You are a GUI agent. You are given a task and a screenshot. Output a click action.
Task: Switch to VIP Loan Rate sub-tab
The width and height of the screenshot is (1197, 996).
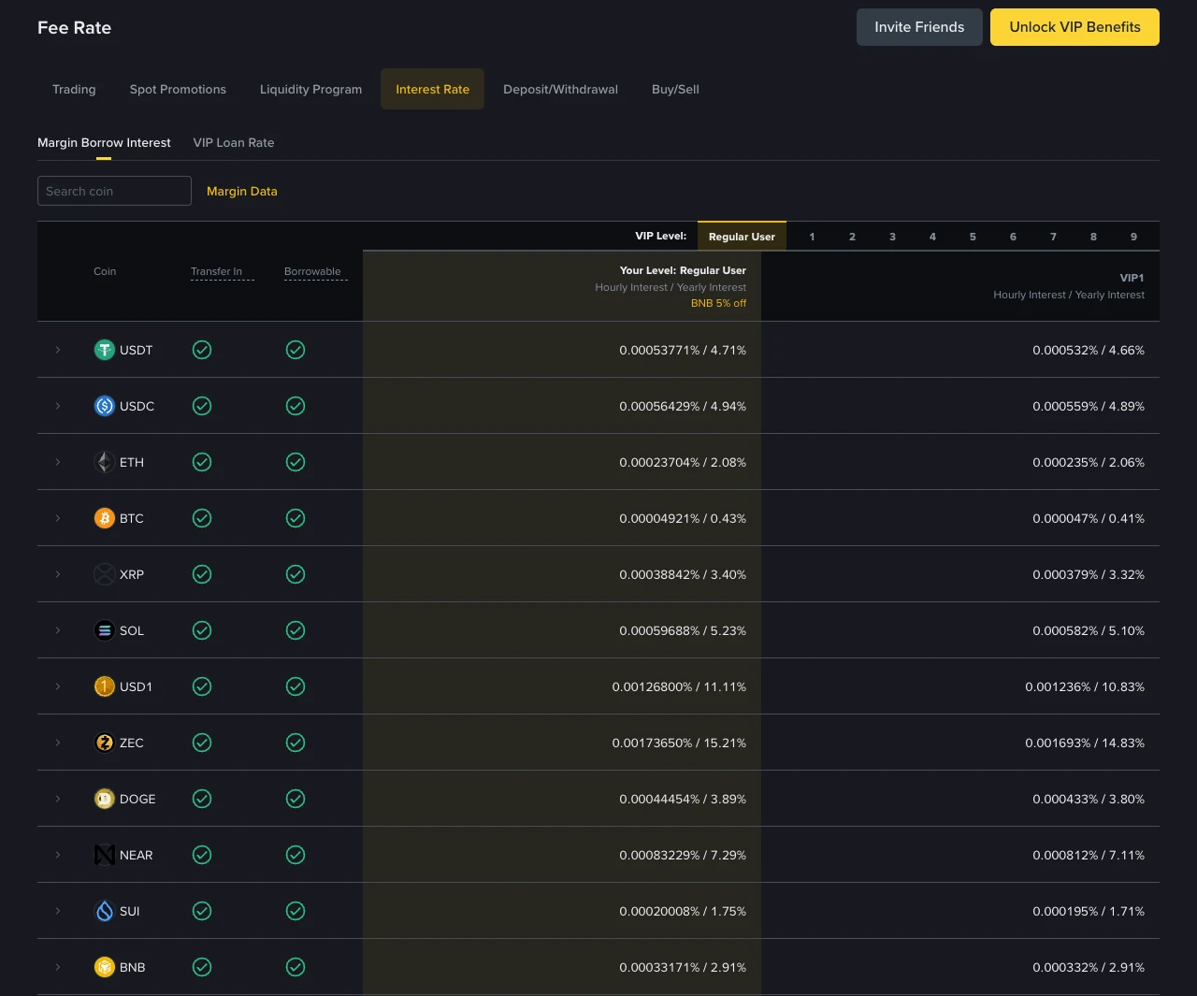pyautogui.click(x=234, y=142)
